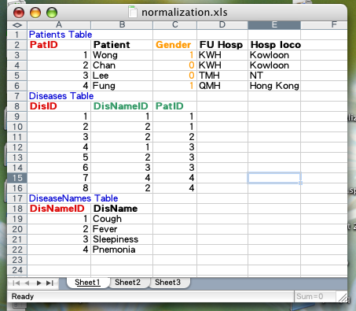The width and height of the screenshot is (356, 311).
Task: Select the red 'PatID' header cell
Action: (x=59, y=45)
